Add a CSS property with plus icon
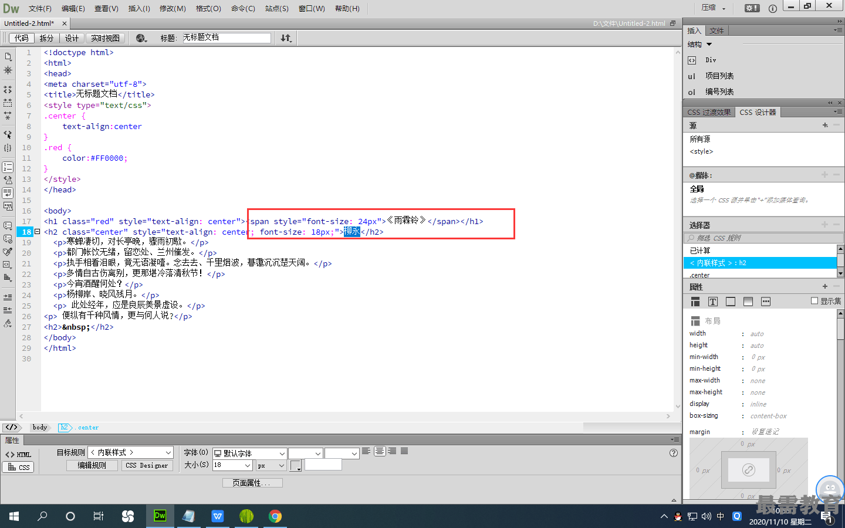The width and height of the screenshot is (845, 528). click(x=825, y=286)
